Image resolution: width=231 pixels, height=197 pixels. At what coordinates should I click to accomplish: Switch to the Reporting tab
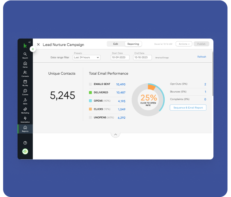click(x=133, y=44)
